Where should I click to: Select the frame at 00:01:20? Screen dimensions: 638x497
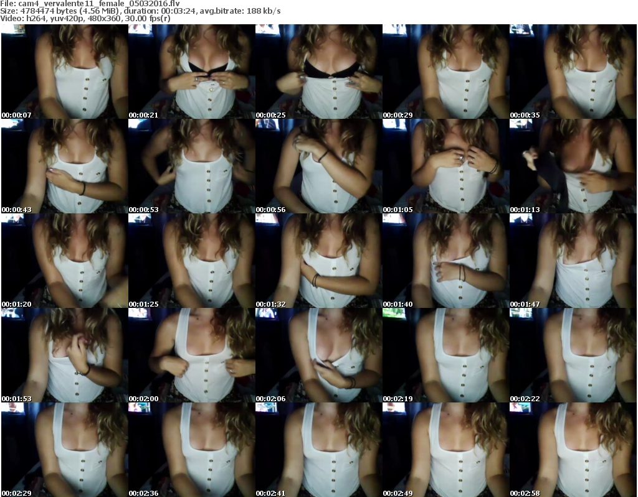65,261
